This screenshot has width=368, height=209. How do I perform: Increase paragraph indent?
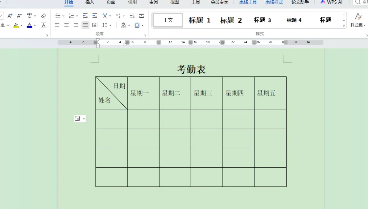point(95,16)
